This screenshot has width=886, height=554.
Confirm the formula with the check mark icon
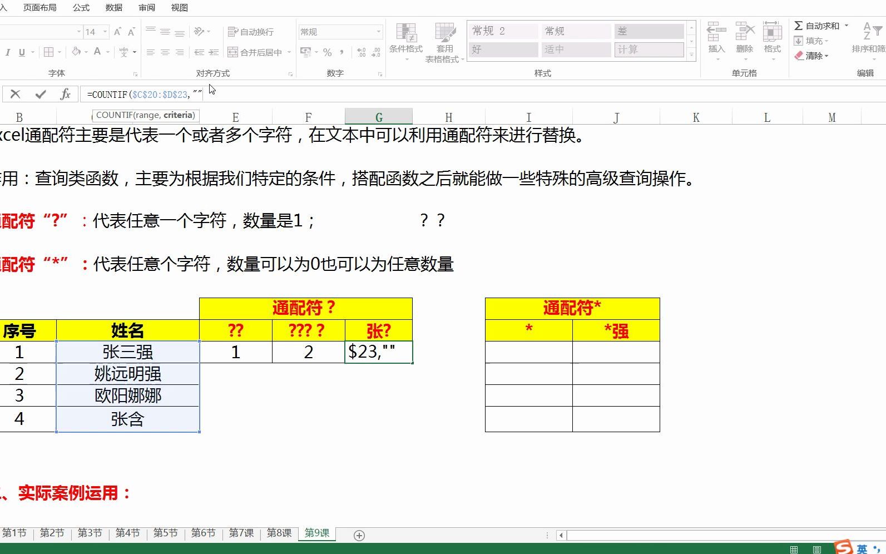(40, 95)
